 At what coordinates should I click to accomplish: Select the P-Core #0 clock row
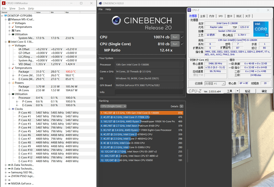coord(48,113)
